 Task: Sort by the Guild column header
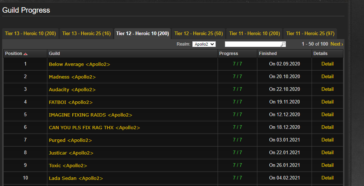[132, 54]
